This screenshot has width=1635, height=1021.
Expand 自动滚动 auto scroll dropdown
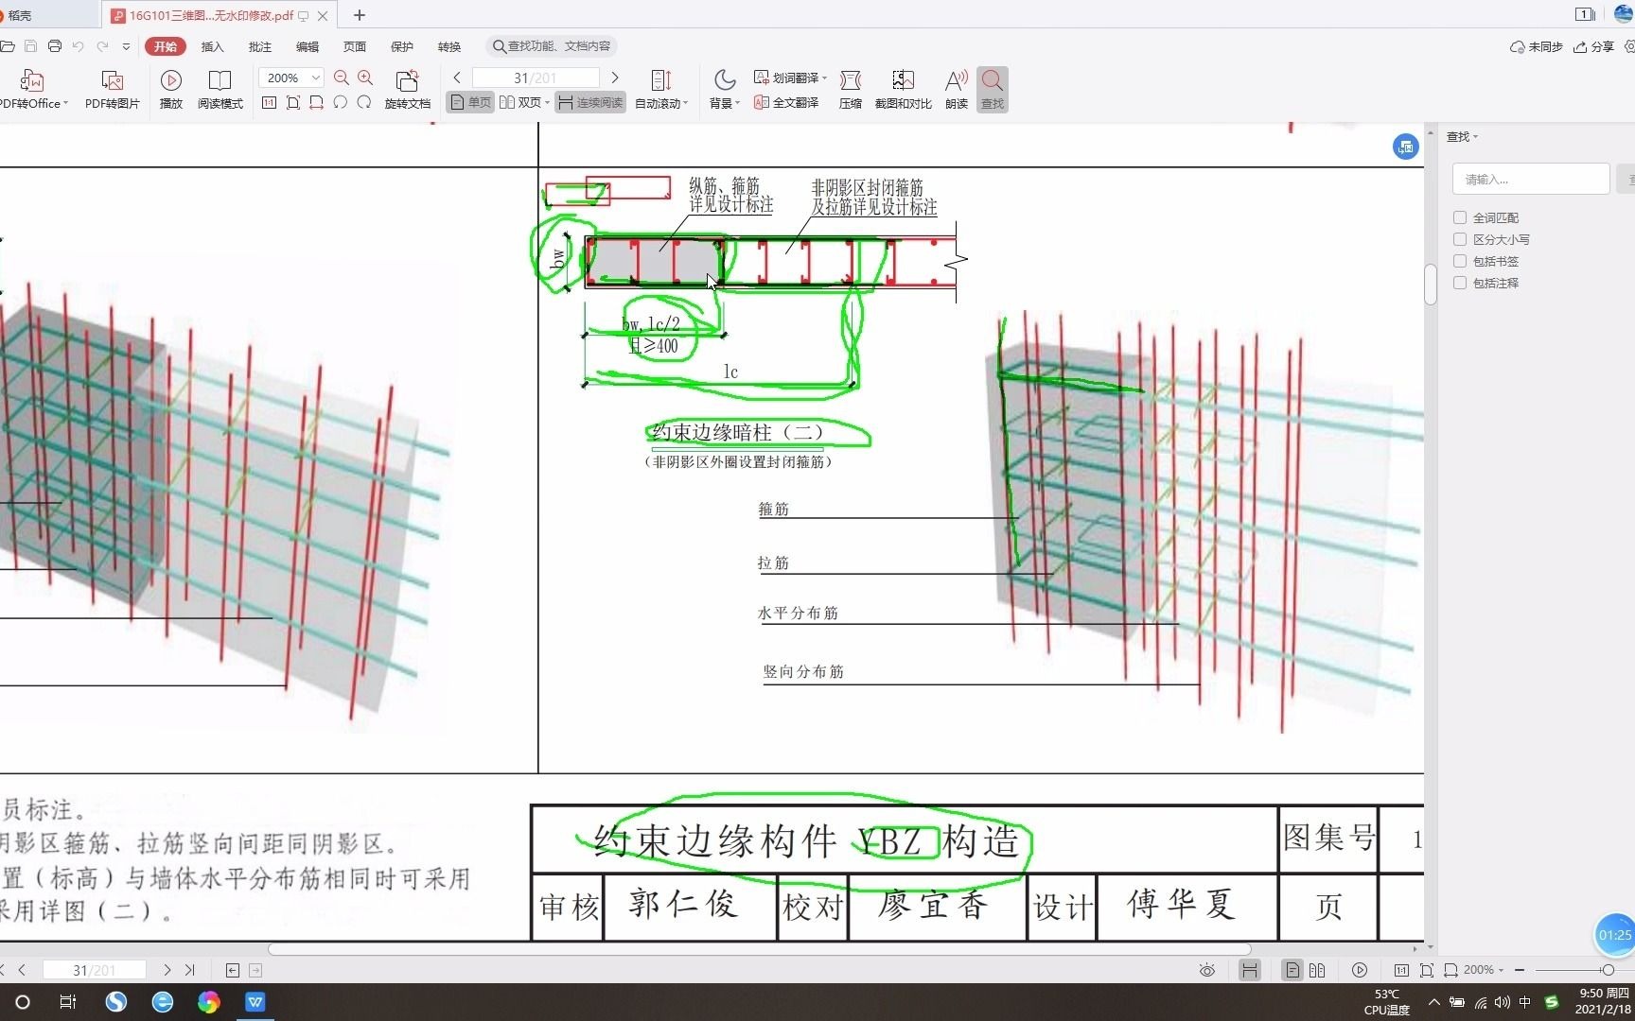point(685,103)
